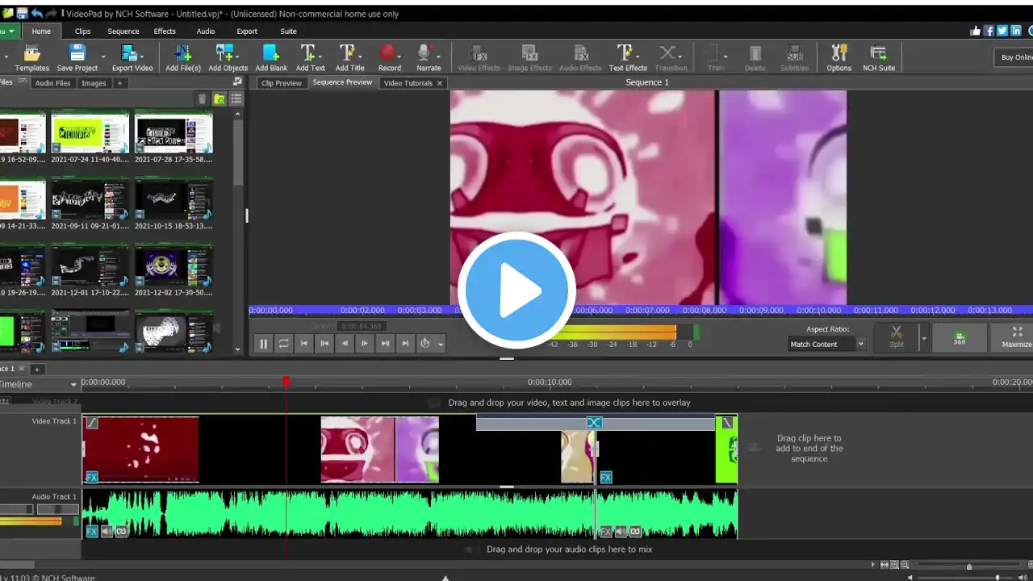This screenshot has height=581, width=1033.
Task: Open the Aspect Ratio Match Content dropdown
Action: point(826,345)
